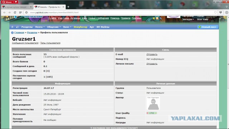Image resolution: width=229 pixels, height=129 pixels.
Task: Select the 'ЯПлакалъ - Профиль' tab
Action: point(49,7)
